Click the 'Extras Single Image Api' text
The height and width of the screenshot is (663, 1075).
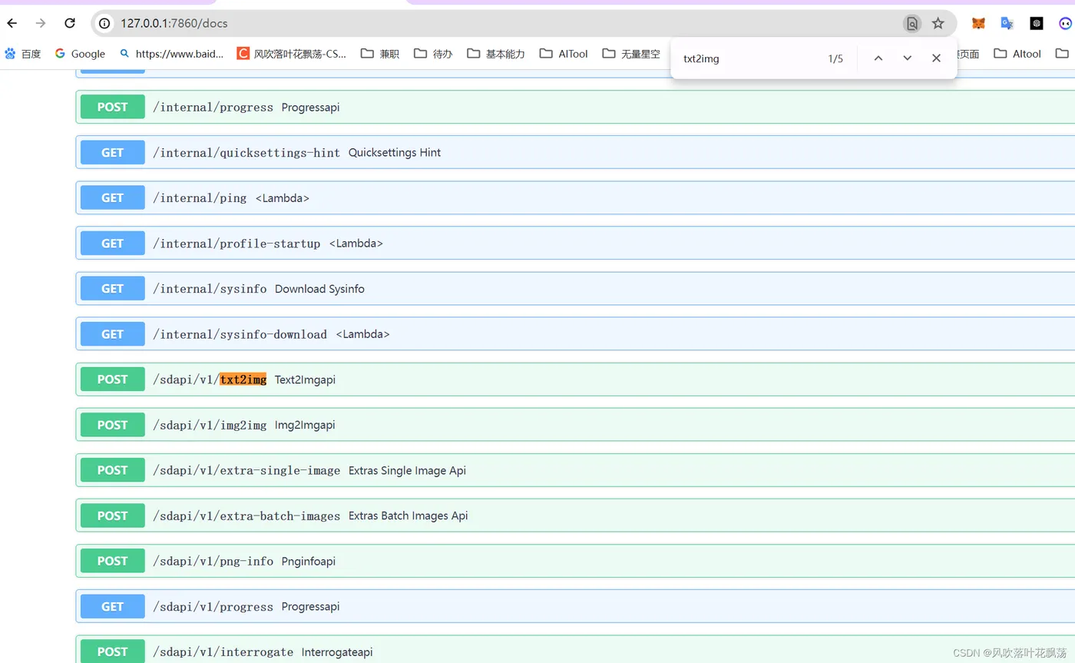tap(407, 470)
